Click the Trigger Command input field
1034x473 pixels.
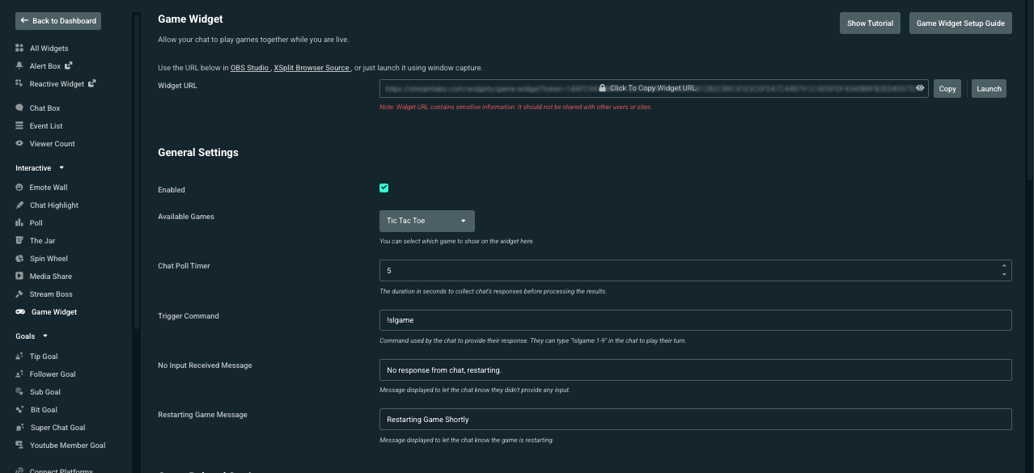pyautogui.click(x=695, y=319)
